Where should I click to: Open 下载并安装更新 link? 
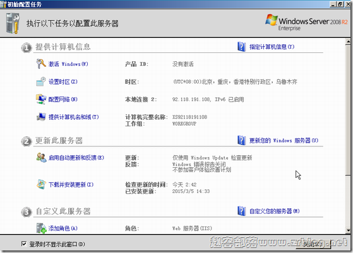(x=71, y=185)
